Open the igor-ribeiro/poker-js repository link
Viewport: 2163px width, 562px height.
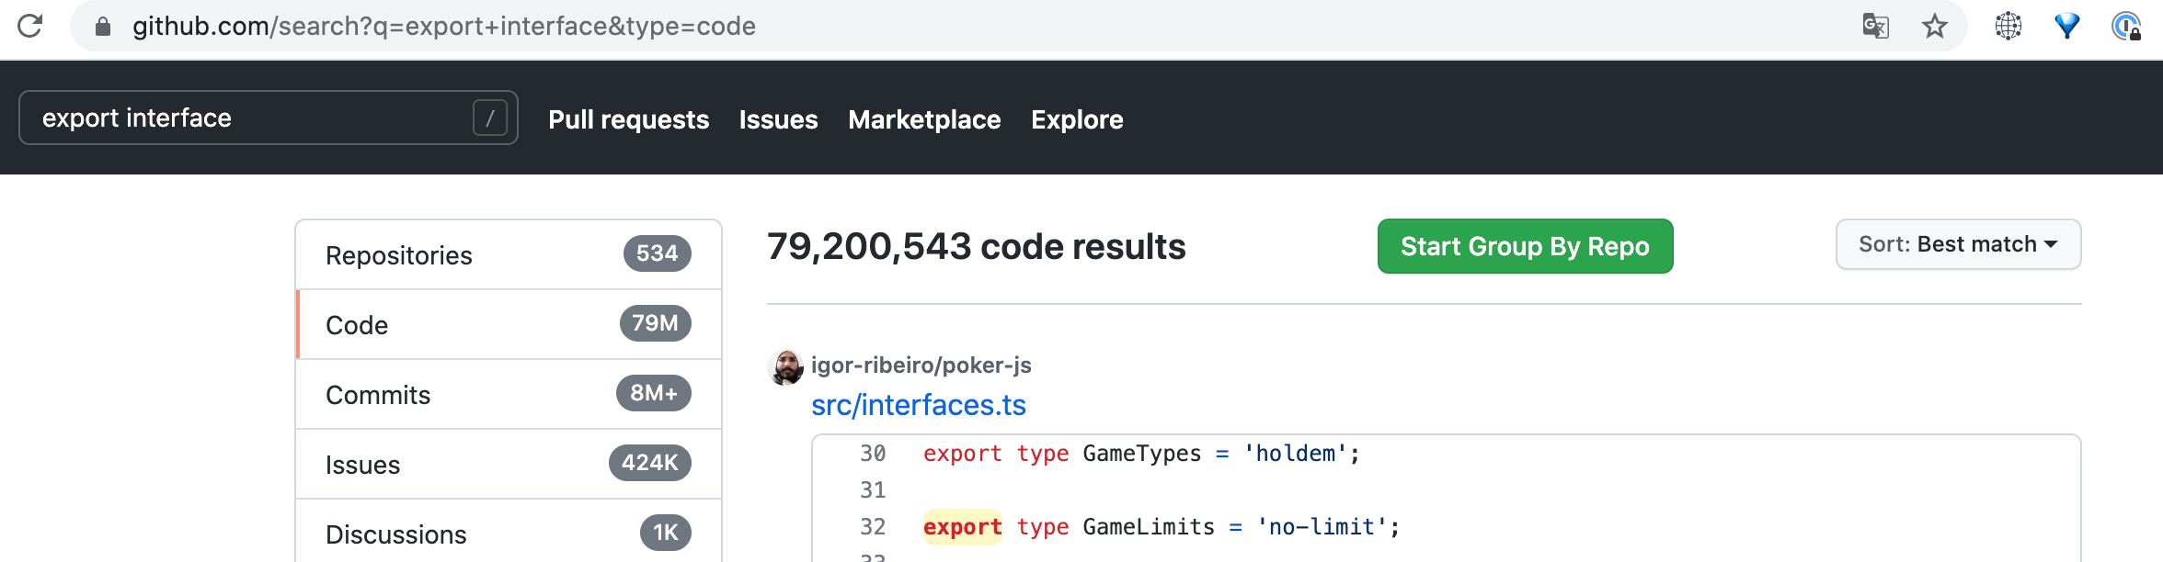coord(921,365)
